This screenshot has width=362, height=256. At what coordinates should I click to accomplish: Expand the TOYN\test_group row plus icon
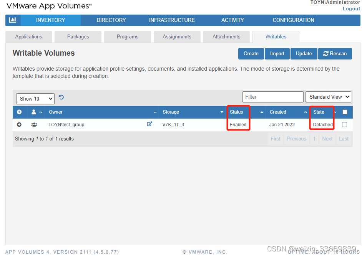tap(19, 124)
